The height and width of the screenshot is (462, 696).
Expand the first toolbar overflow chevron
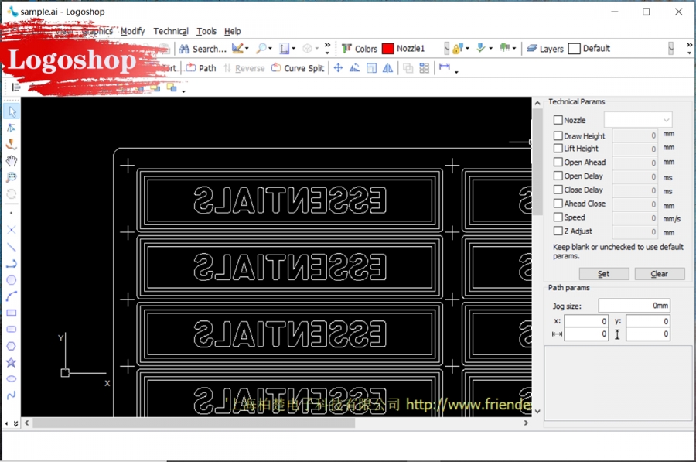pos(328,48)
